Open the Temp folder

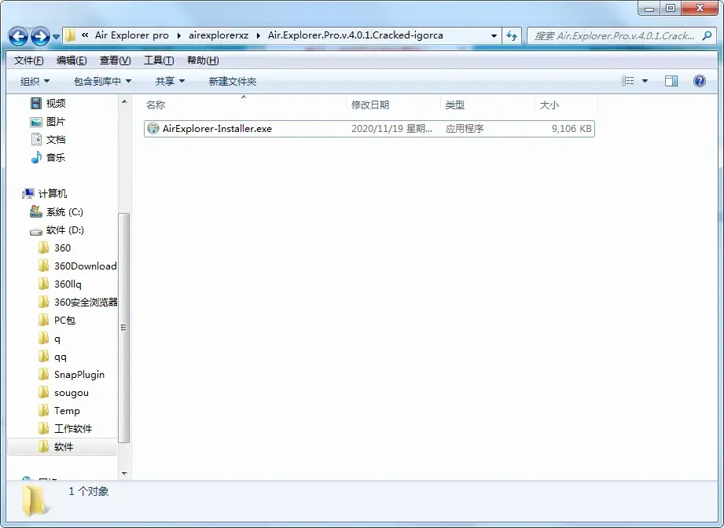coord(67,410)
